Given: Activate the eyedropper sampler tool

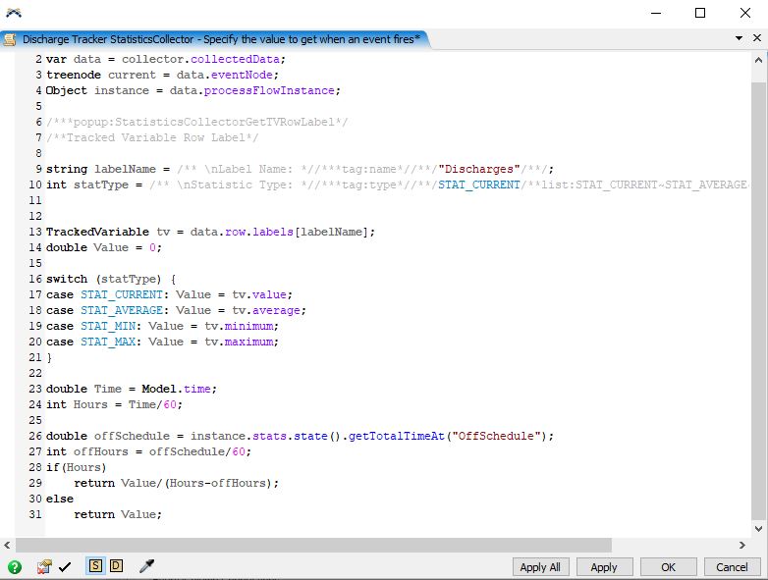Looking at the screenshot, I should 146,566.
